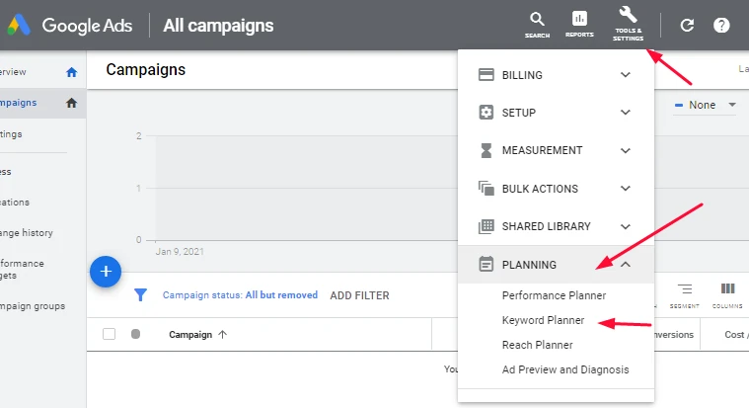
Task: Expand the Measurement section chevron
Action: point(626,151)
